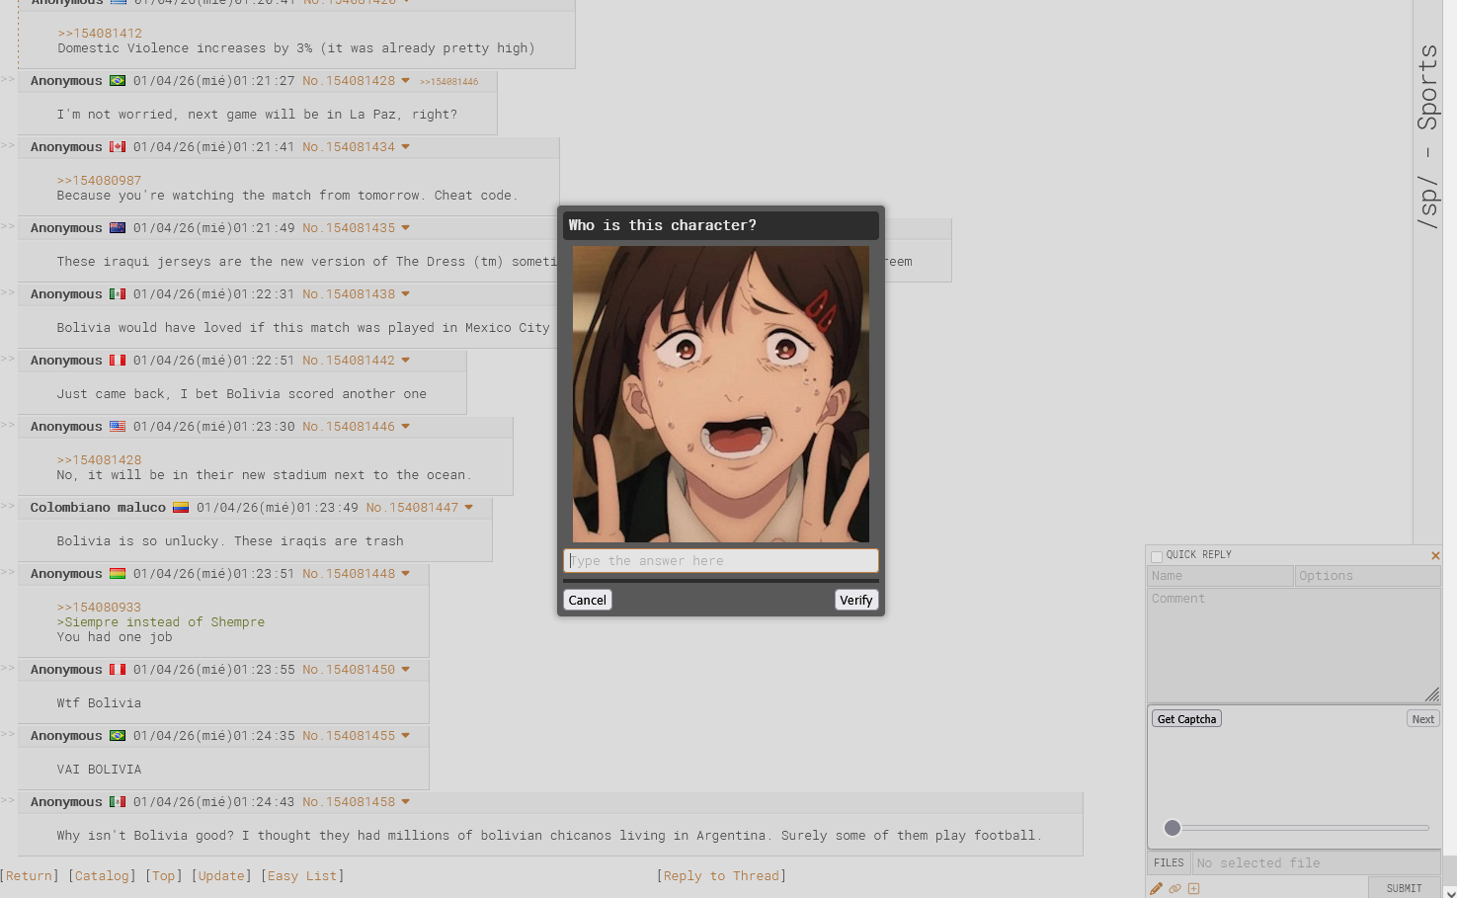The width and height of the screenshot is (1457, 898).
Task: Click the Peru flag on post No.154081442
Action: pos(118,361)
